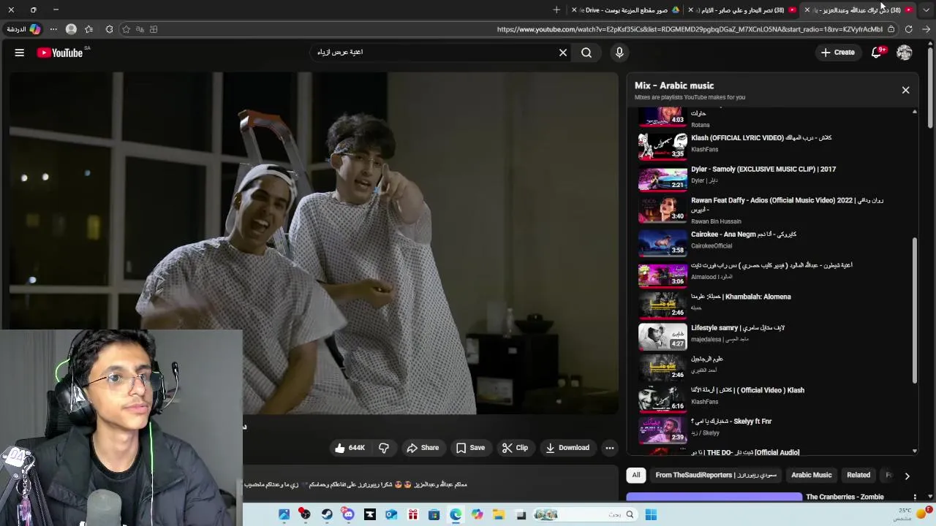Click the main page scrollbar
The width and height of the screenshot is (936, 526).
929,88
